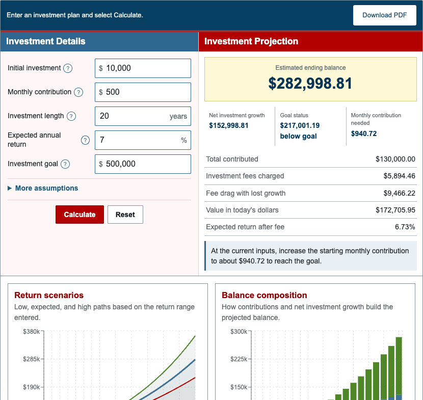Click the tallest bar in Balance composition

pos(399,368)
